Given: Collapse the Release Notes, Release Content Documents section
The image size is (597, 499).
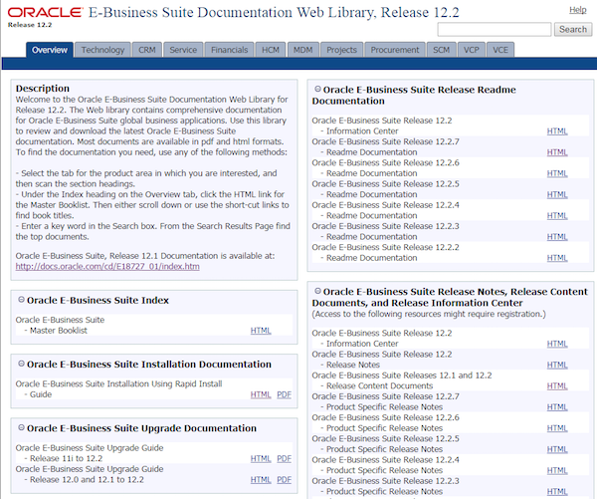Looking at the screenshot, I should click(x=317, y=291).
